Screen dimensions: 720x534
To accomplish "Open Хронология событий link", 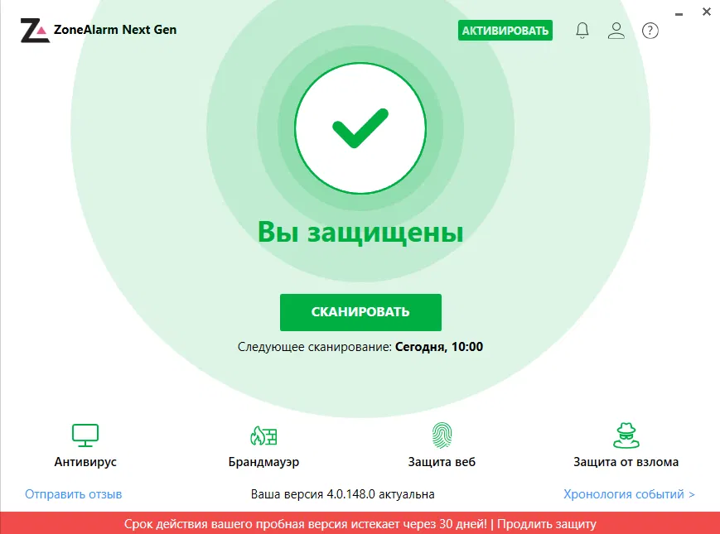I will click(x=629, y=494).
